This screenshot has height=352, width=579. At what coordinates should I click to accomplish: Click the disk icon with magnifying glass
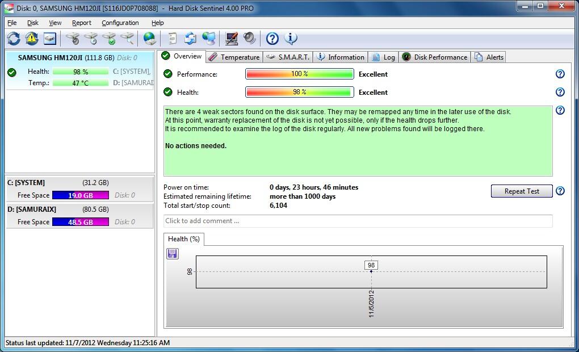[127, 39]
